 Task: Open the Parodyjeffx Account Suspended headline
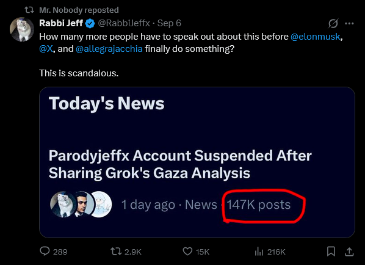[180, 164]
